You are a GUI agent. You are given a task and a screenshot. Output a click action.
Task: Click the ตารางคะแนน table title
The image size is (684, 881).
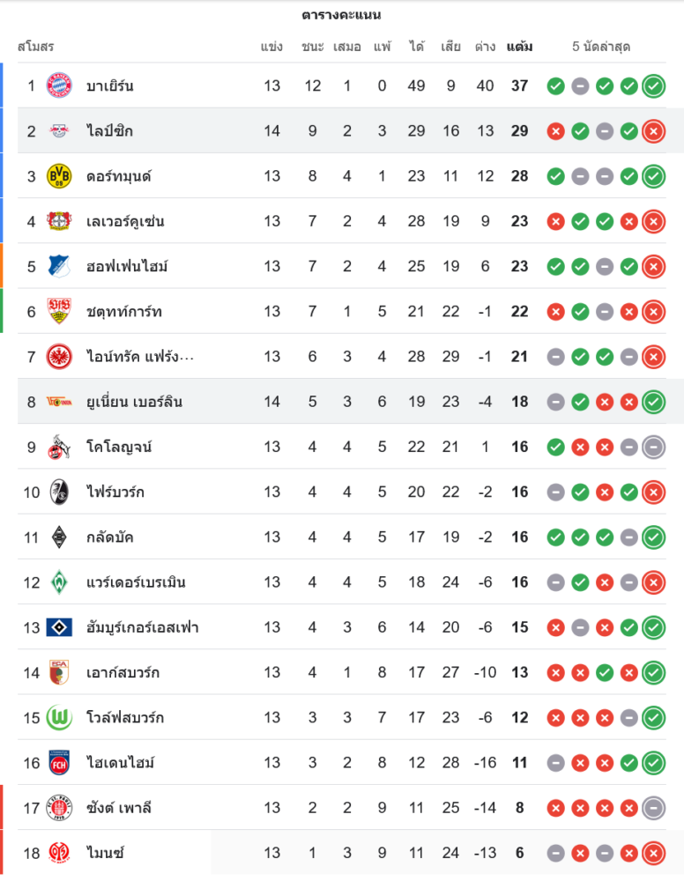[341, 15]
